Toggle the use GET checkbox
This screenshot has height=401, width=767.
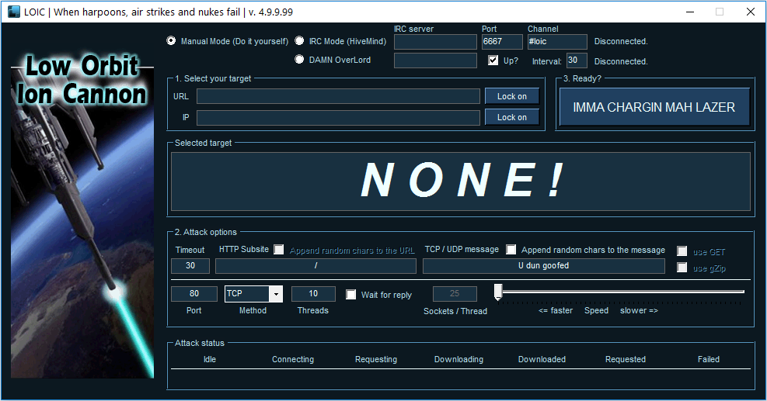point(682,251)
